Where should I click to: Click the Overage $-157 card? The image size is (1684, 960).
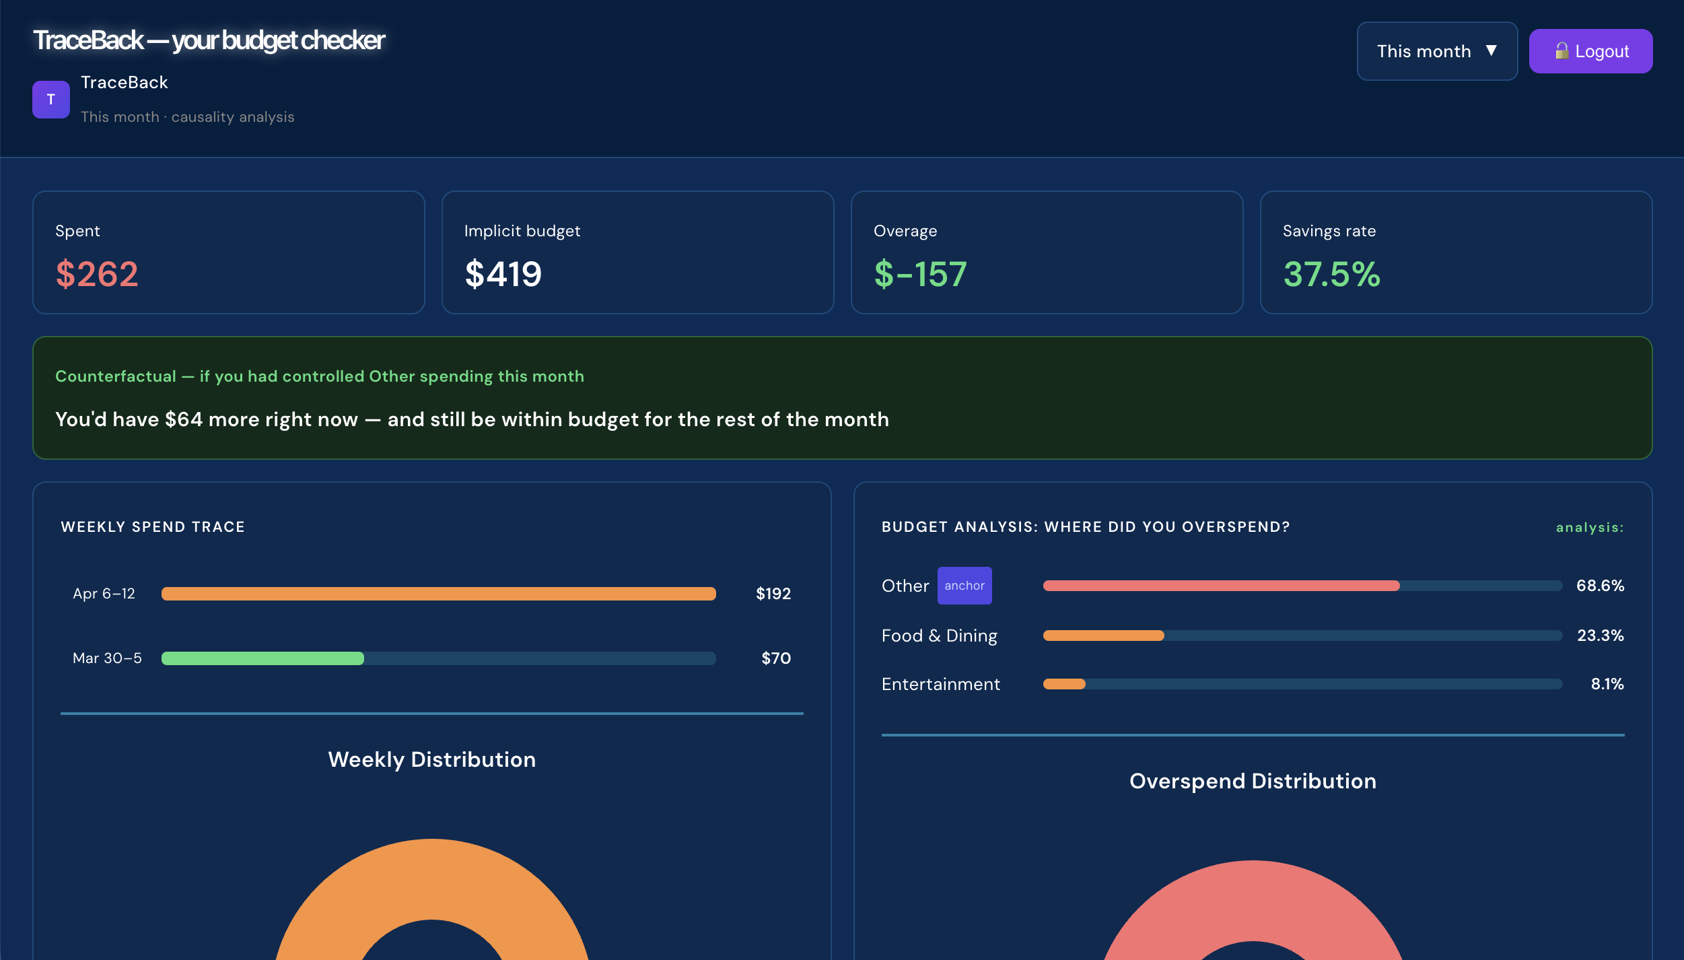pos(1047,252)
